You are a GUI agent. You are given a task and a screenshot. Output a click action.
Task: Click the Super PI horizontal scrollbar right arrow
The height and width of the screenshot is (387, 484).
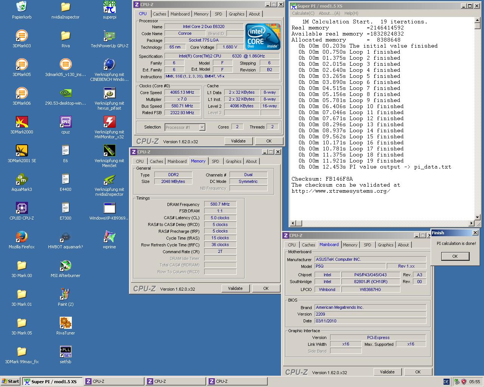click(x=471, y=223)
